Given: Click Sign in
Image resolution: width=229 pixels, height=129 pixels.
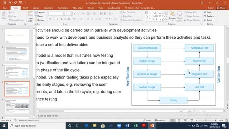Looking at the screenshot, I should (211, 8).
